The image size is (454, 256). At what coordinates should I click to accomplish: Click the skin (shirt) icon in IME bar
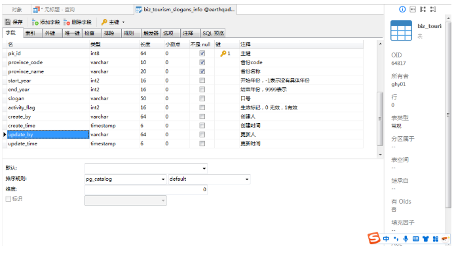pos(425,238)
